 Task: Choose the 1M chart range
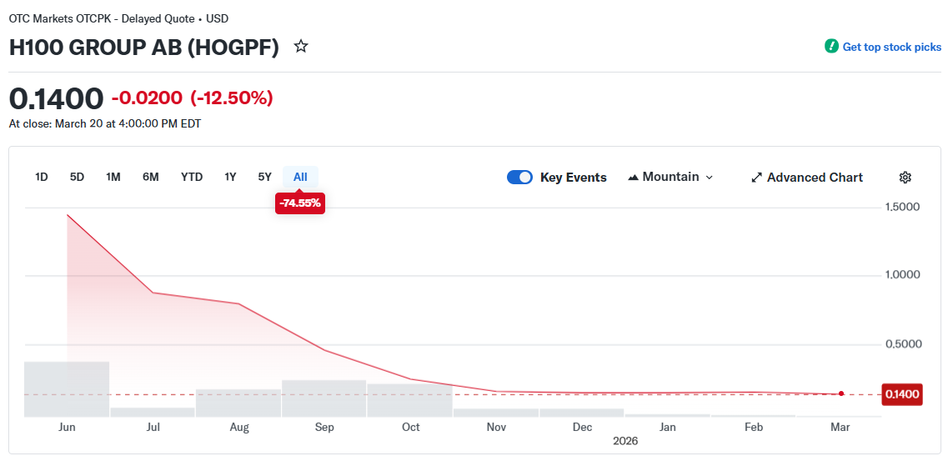coord(113,177)
